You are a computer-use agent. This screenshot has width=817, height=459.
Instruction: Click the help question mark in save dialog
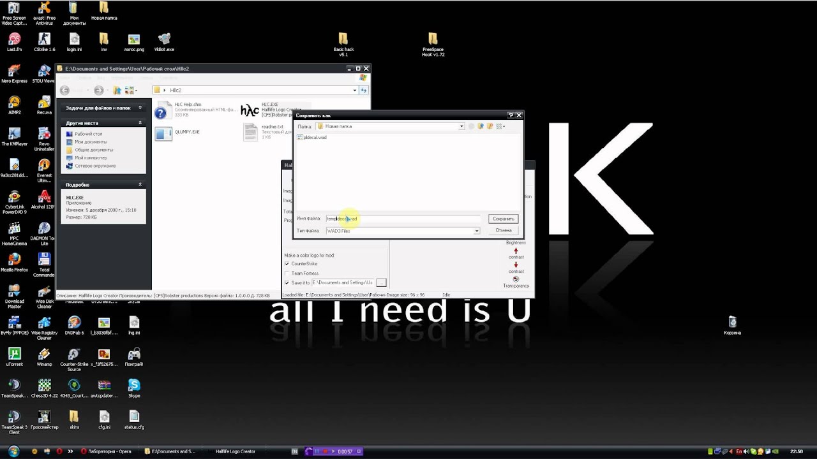[x=510, y=115]
